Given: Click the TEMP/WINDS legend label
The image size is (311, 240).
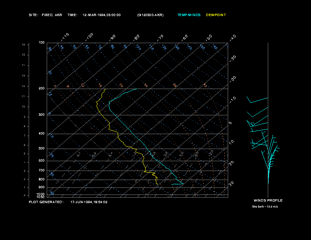Looking at the screenshot, I should tap(189, 15).
